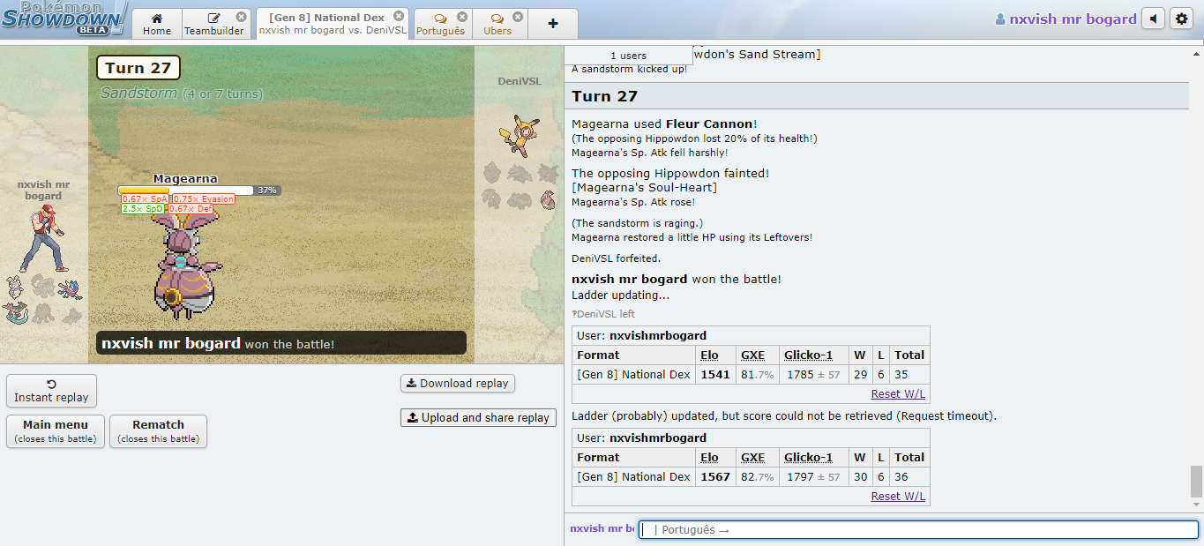Click the first Reset W/L link
This screenshot has width=1204, height=546.
pyautogui.click(x=897, y=393)
